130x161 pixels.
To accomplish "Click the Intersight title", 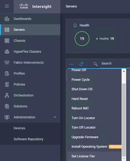I will pyautogui.click(x=42, y=6).
